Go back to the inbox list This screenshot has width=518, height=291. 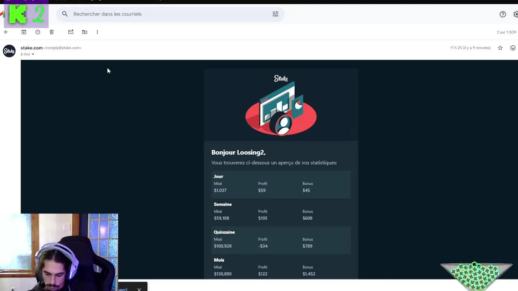6,32
